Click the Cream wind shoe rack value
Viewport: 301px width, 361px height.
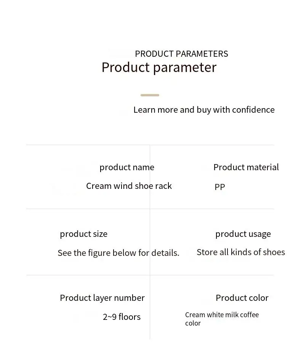pos(129,186)
